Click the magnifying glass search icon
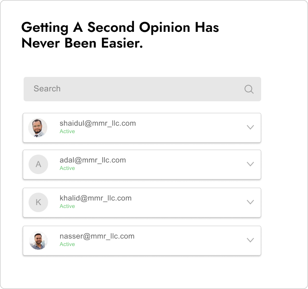The height and width of the screenshot is (289, 308). pyautogui.click(x=249, y=89)
